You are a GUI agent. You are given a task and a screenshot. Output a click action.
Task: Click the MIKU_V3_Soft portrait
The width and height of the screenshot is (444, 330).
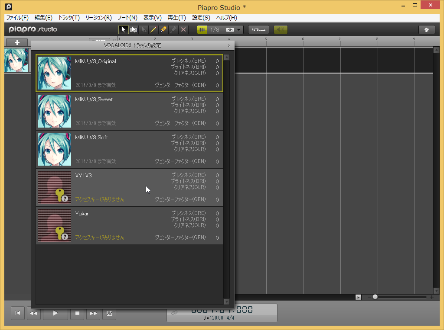(55, 150)
